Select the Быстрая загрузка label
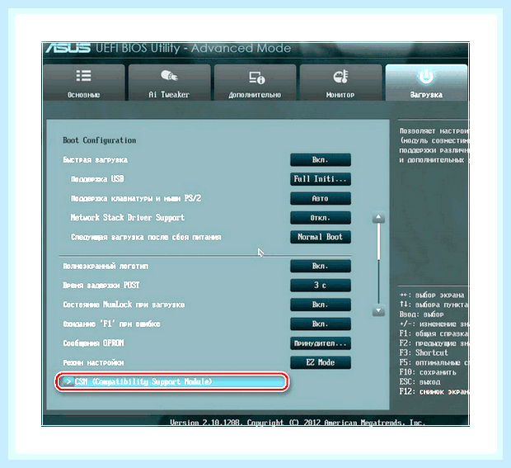The width and height of the screenshot is (511, 468). click(95, 160)
